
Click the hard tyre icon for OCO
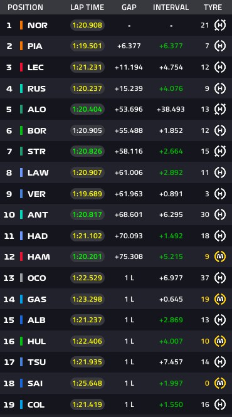220,278
